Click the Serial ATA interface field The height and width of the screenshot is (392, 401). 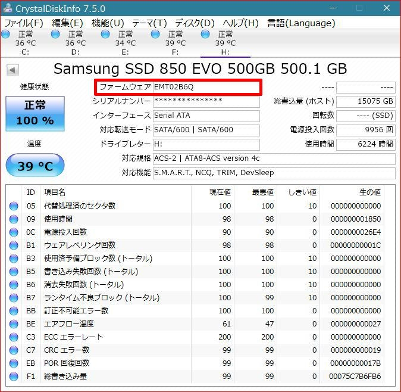pos(206,116)
